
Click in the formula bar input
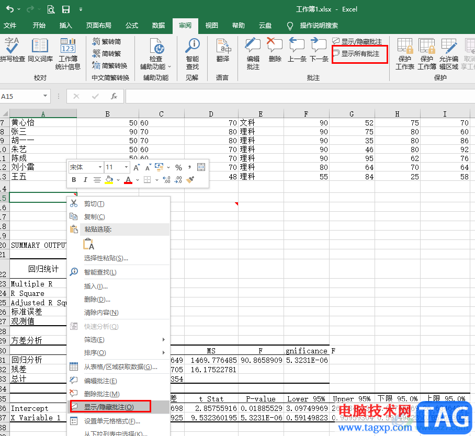(300, 96)
